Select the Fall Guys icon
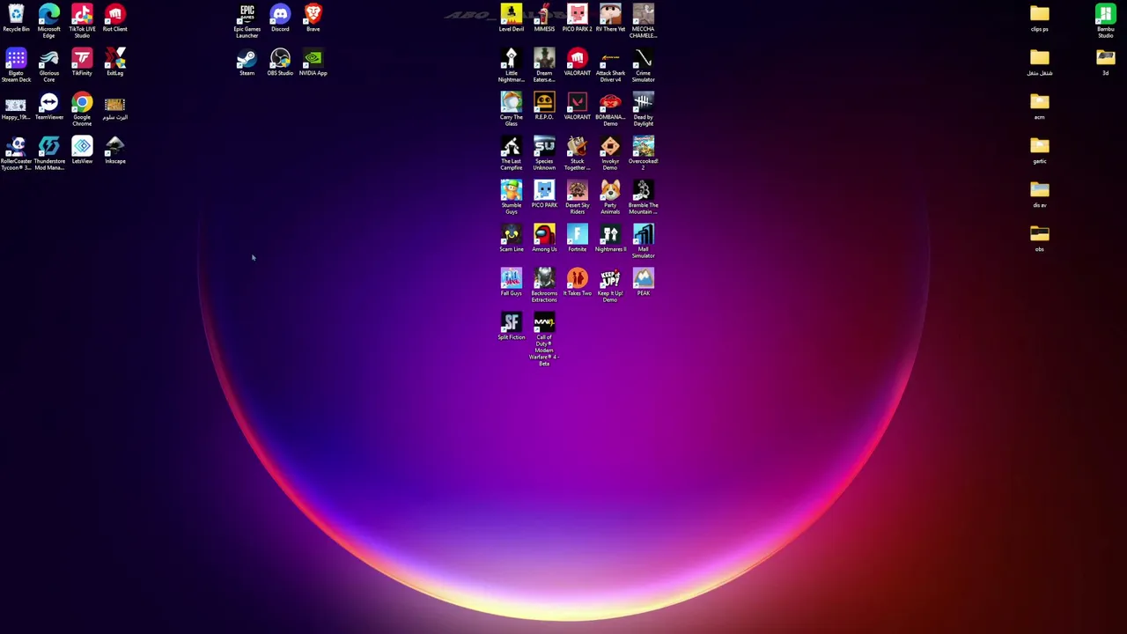This screenshot has height=634, width=1127. (x=512, y=282)
